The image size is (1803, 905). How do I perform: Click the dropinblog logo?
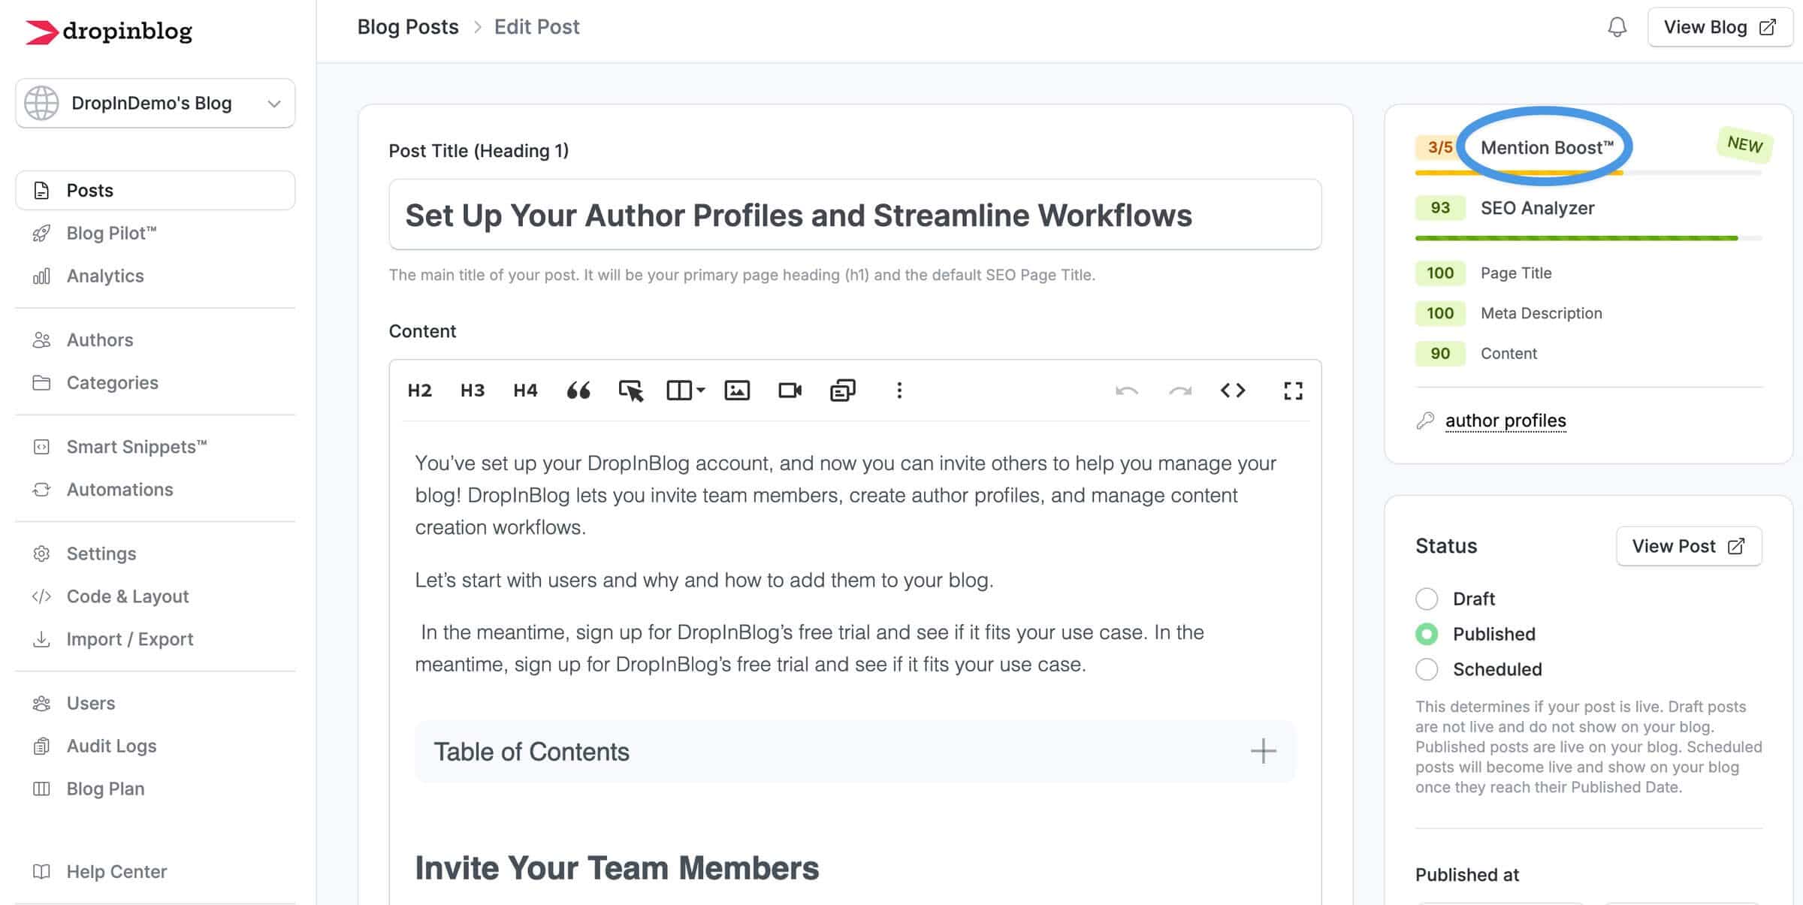click(109, 31)
